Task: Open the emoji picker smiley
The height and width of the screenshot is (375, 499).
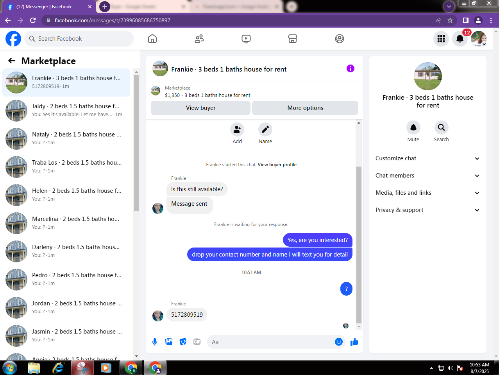Action: [339, 342]
